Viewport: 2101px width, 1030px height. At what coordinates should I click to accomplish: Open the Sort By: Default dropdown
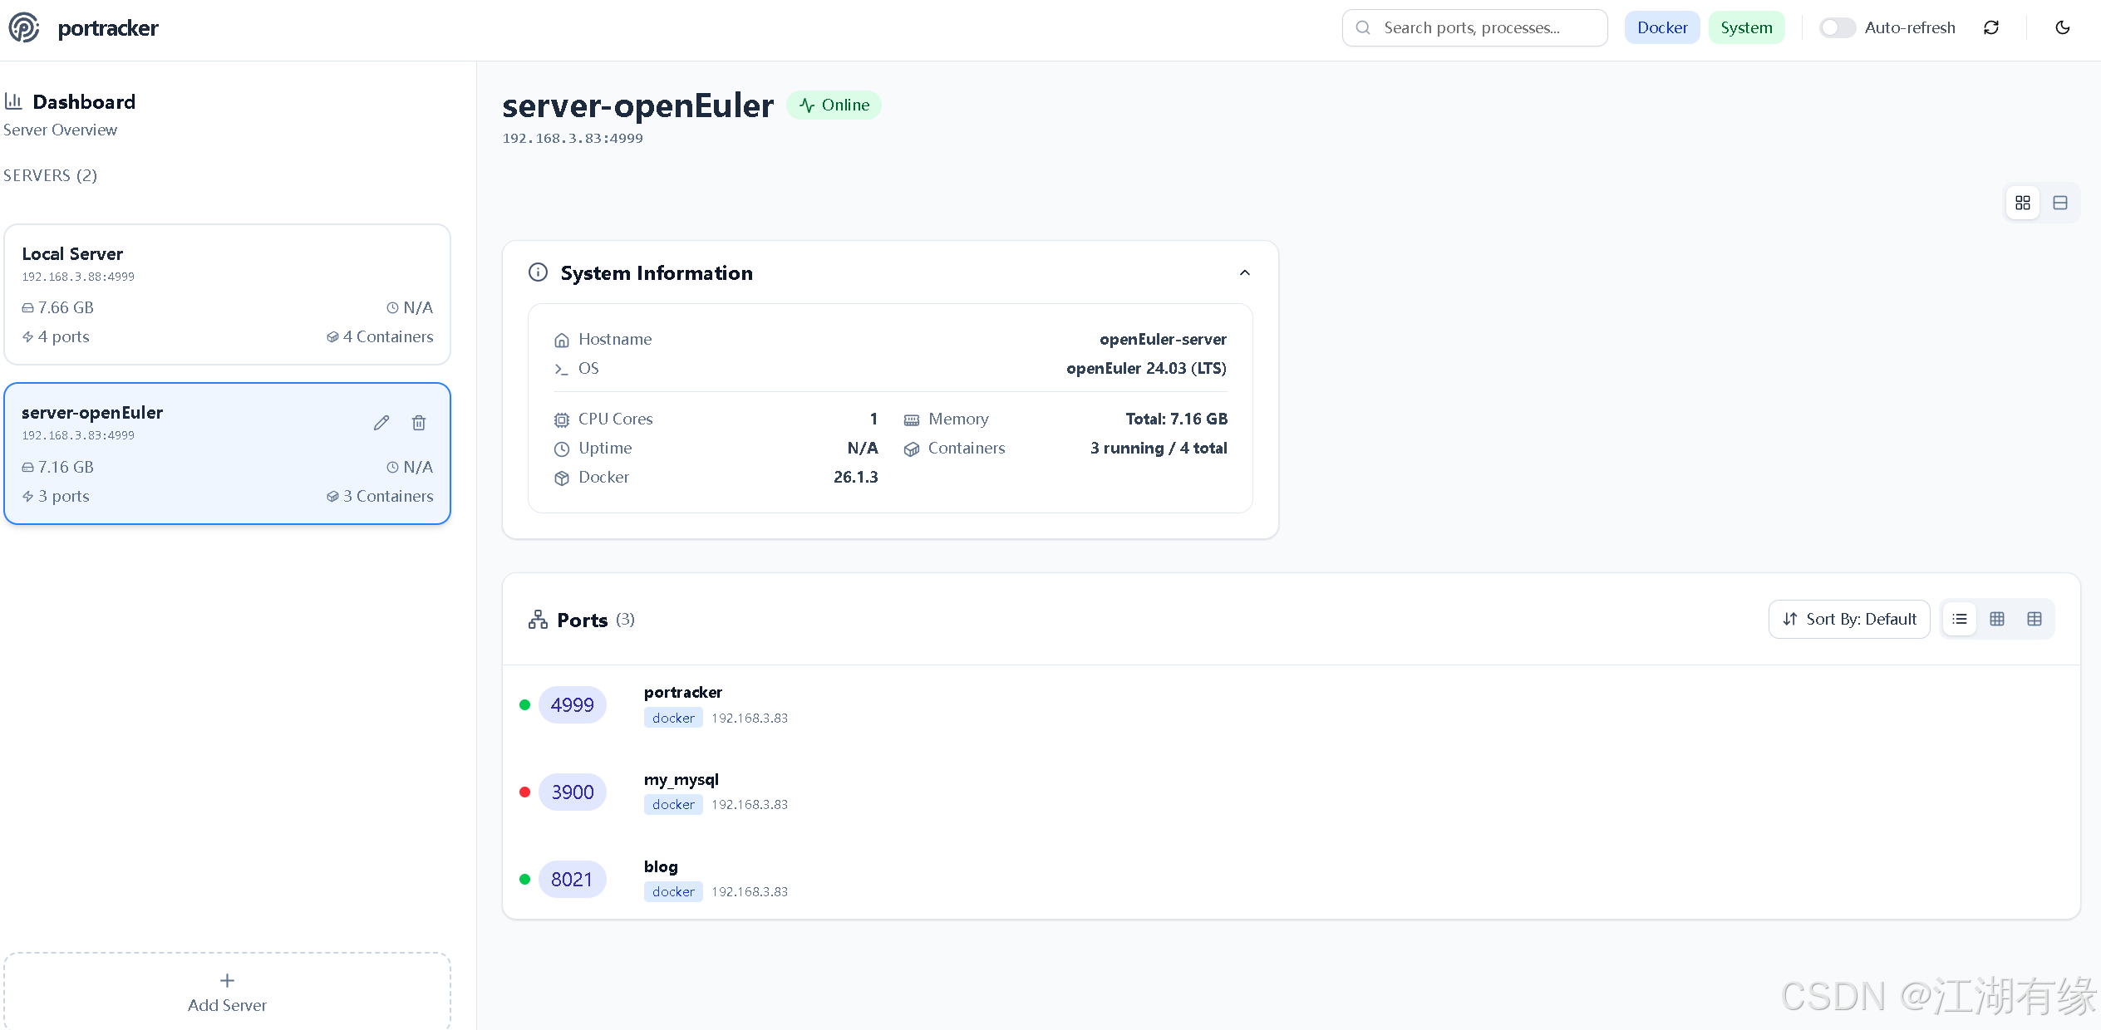coord(1849,619)
